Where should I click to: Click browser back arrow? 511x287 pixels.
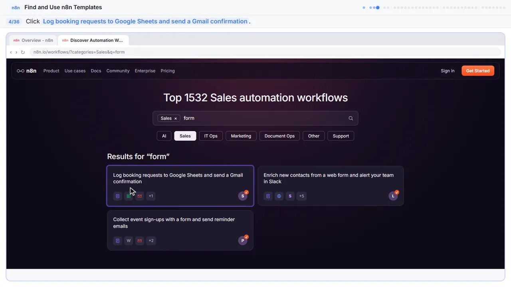tap(11, 52)
